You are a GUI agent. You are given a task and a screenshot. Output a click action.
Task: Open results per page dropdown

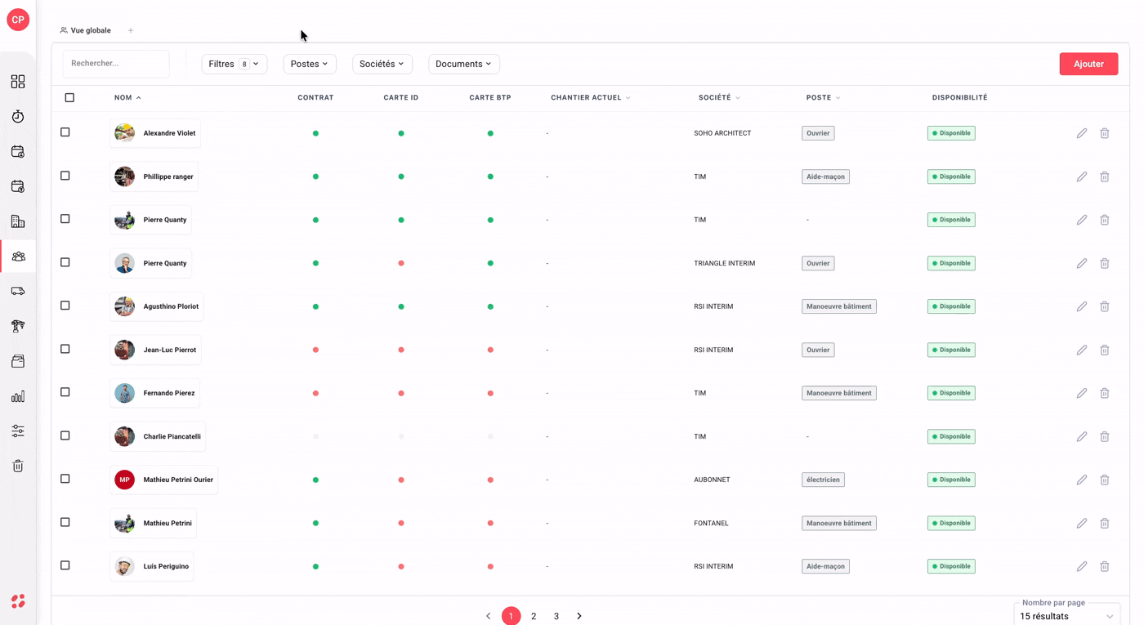(x=1066, y=616)
